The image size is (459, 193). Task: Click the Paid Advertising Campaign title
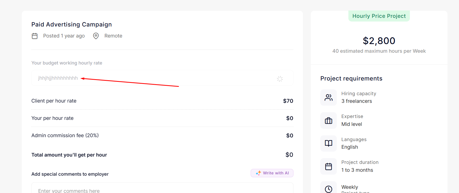[x=71, y=24]
